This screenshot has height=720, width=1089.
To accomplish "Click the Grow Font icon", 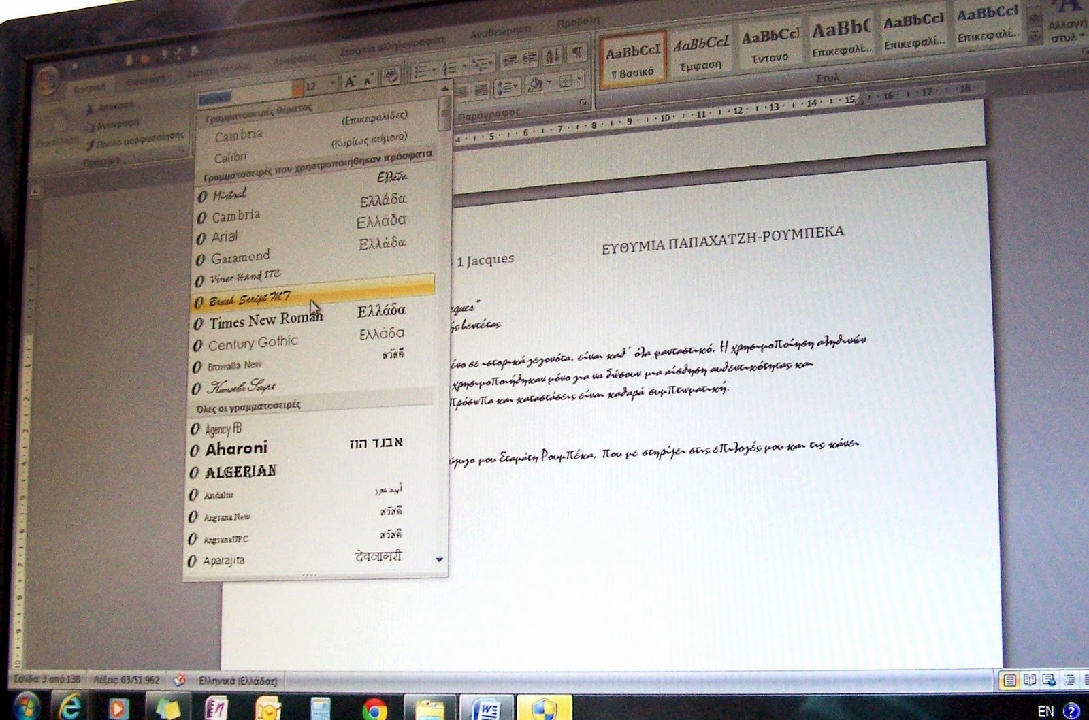I will (350, 82).
